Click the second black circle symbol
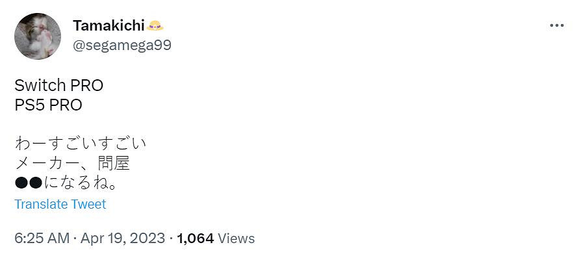Screen dimensions: 581x260 point(36,185)
